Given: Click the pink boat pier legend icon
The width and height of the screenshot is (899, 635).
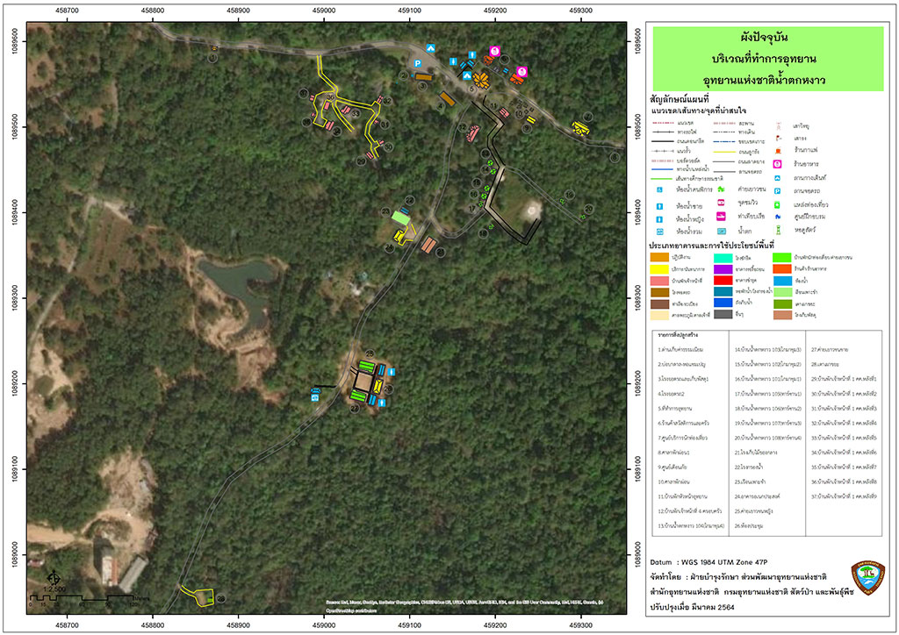Looking at the screenshot, I should coord(721,217).
